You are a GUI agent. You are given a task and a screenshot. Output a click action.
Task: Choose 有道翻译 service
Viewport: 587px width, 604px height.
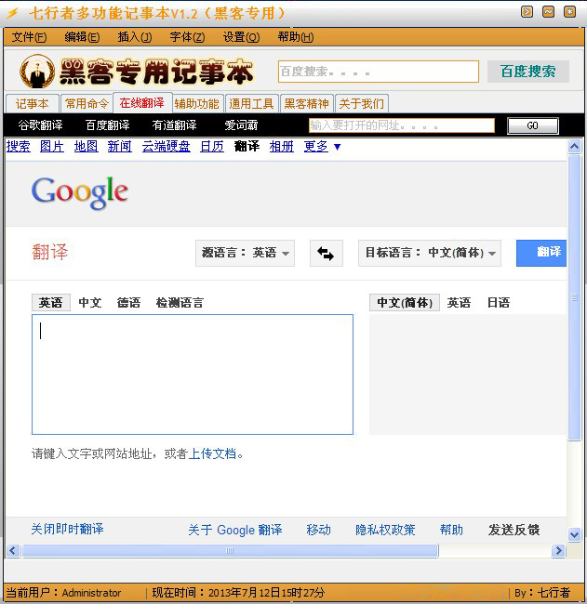174,125
